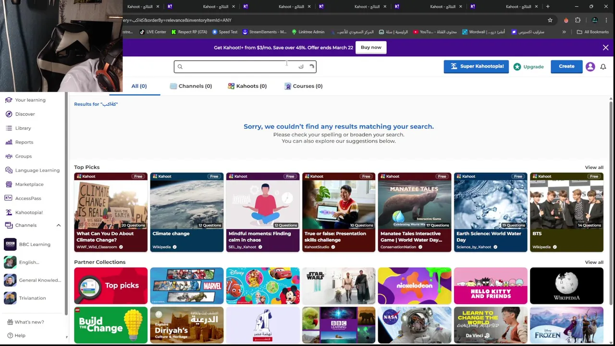Open the user profile avatar
Viewport: 615px width, 346px height.
coord(590,67)
